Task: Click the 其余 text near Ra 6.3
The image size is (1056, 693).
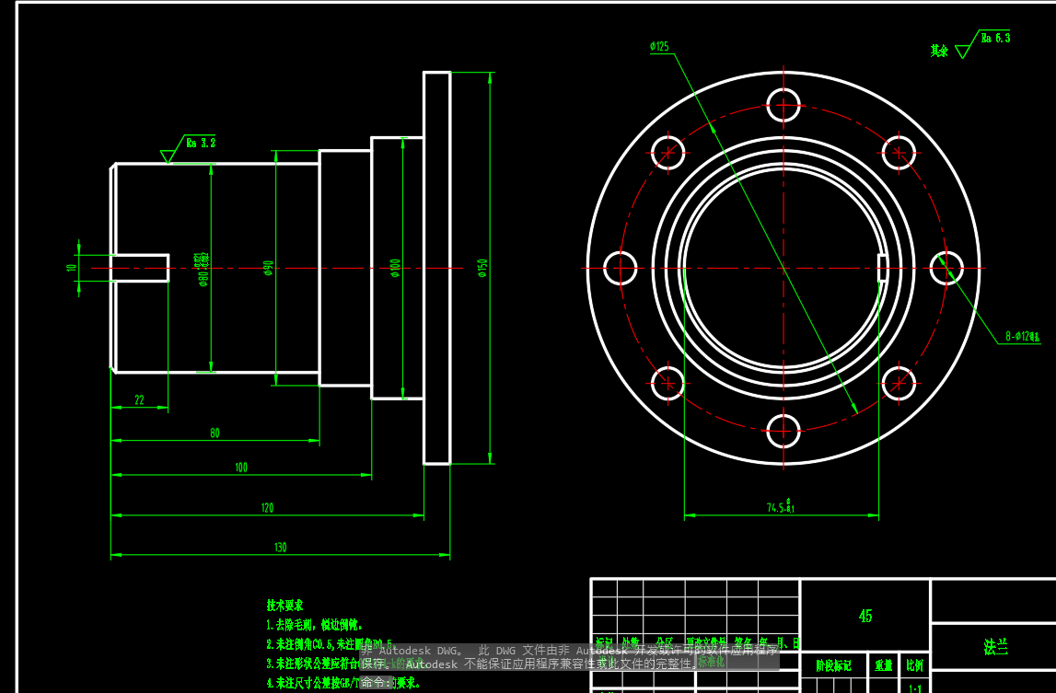Action: click(939, 51)
